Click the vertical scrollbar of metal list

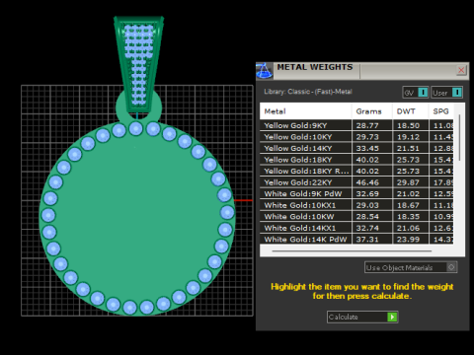coord(459,137)
